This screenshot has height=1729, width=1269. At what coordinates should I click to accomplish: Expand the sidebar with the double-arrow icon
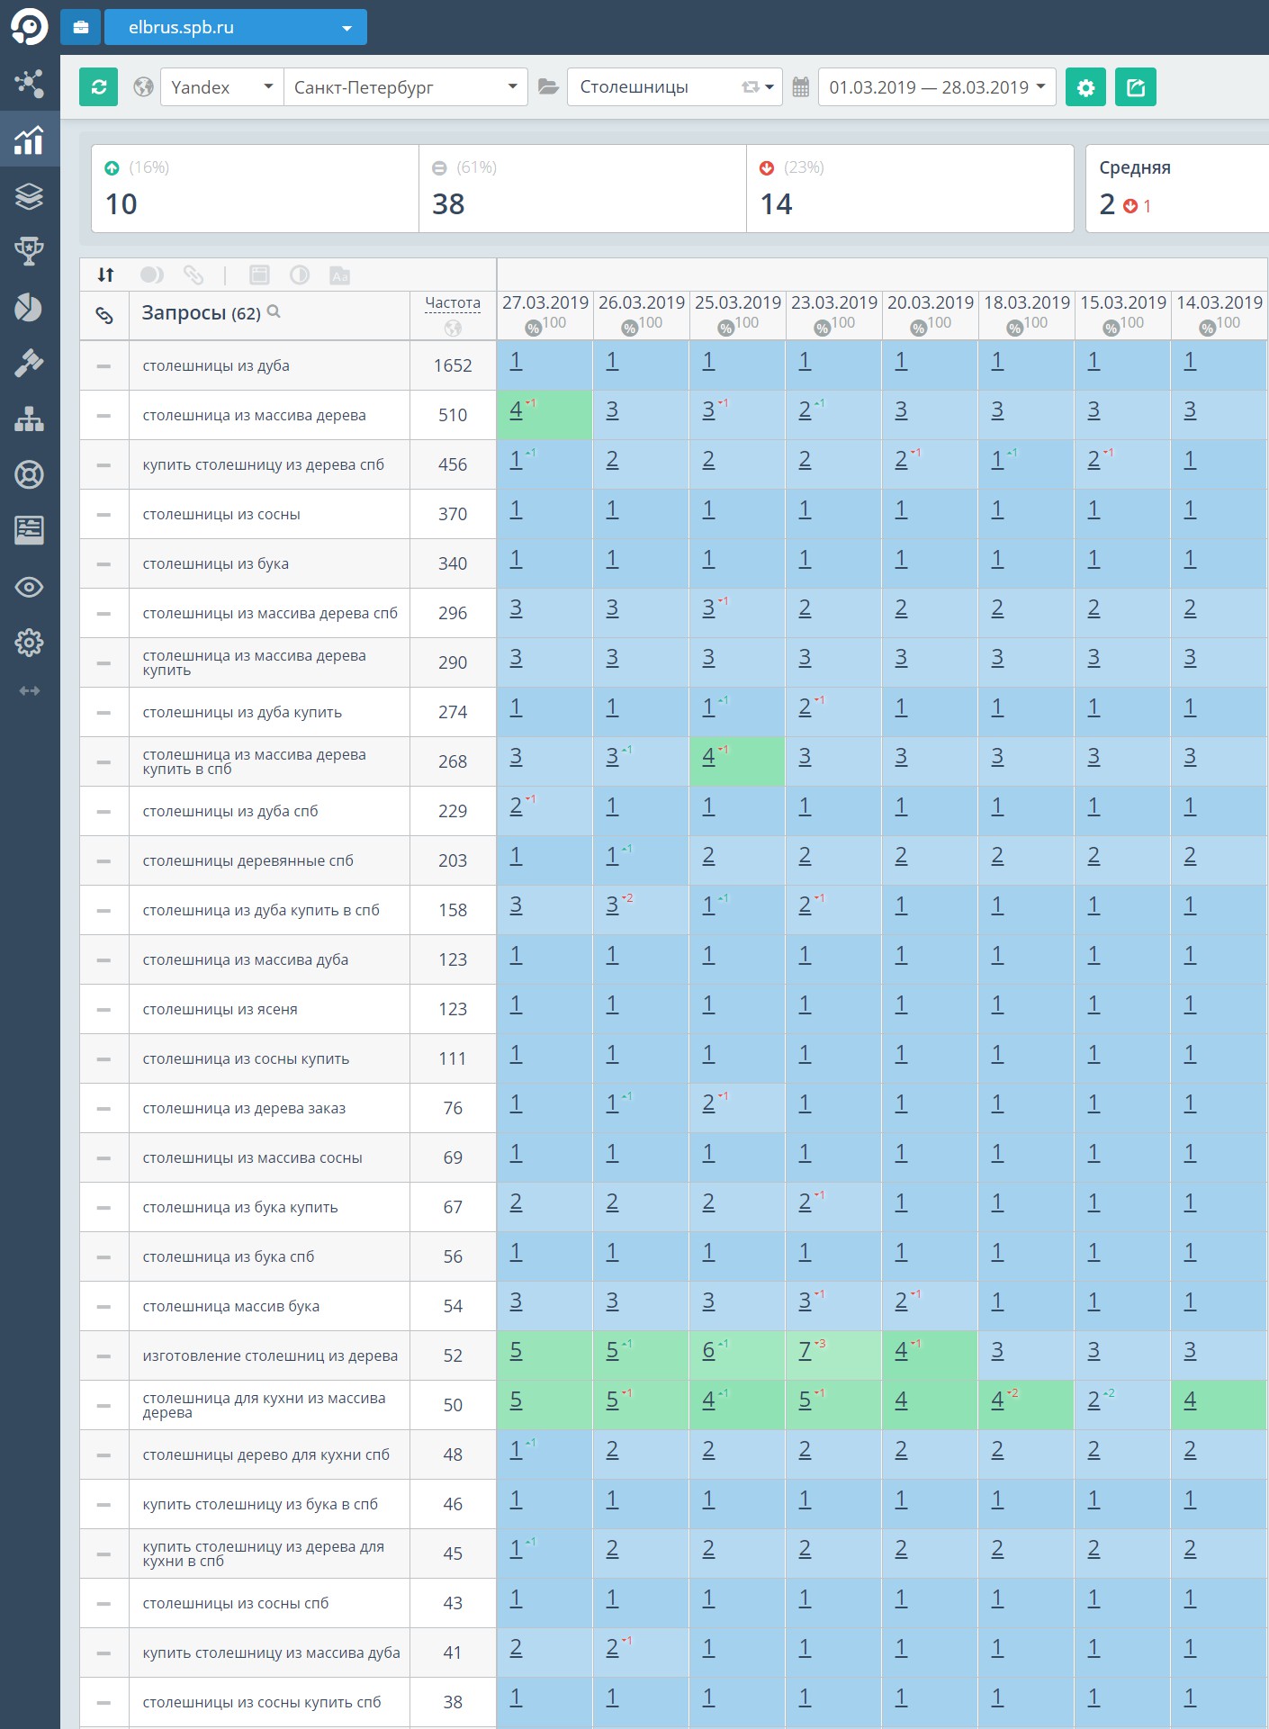point(29,690)
